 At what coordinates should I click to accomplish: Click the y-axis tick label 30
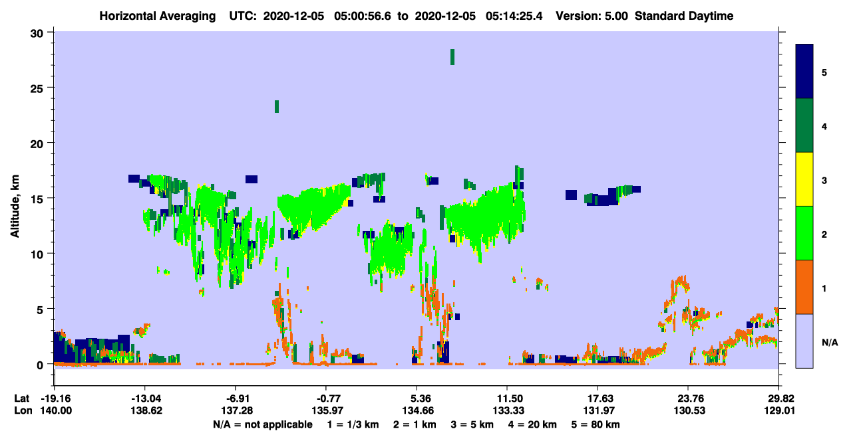coord(39,33)
